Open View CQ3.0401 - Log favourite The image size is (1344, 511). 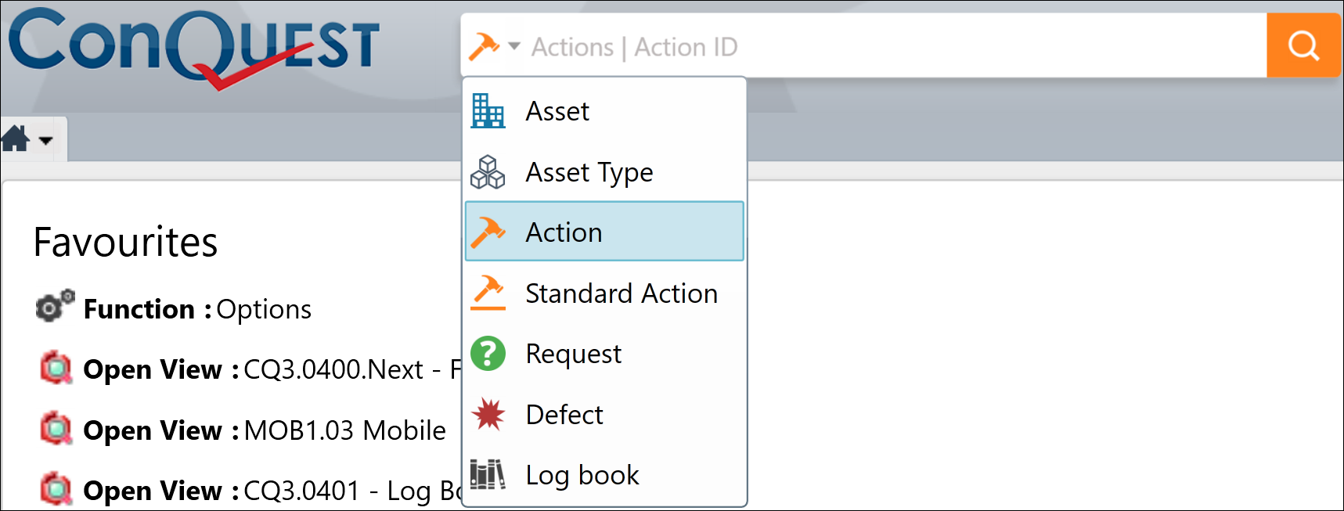coord(272,491)
